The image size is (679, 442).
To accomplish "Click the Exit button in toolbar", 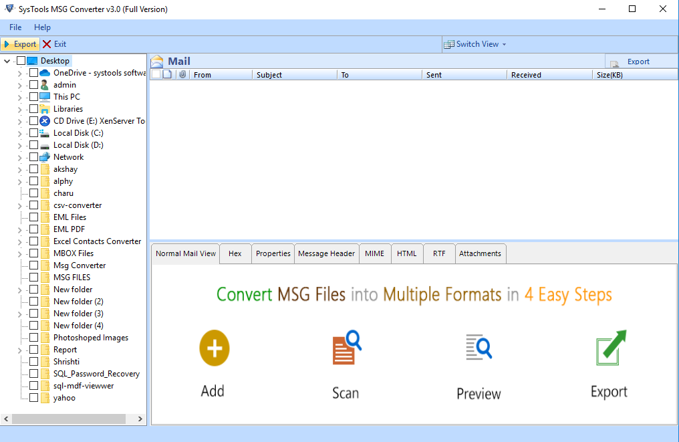I will point(55,44).
